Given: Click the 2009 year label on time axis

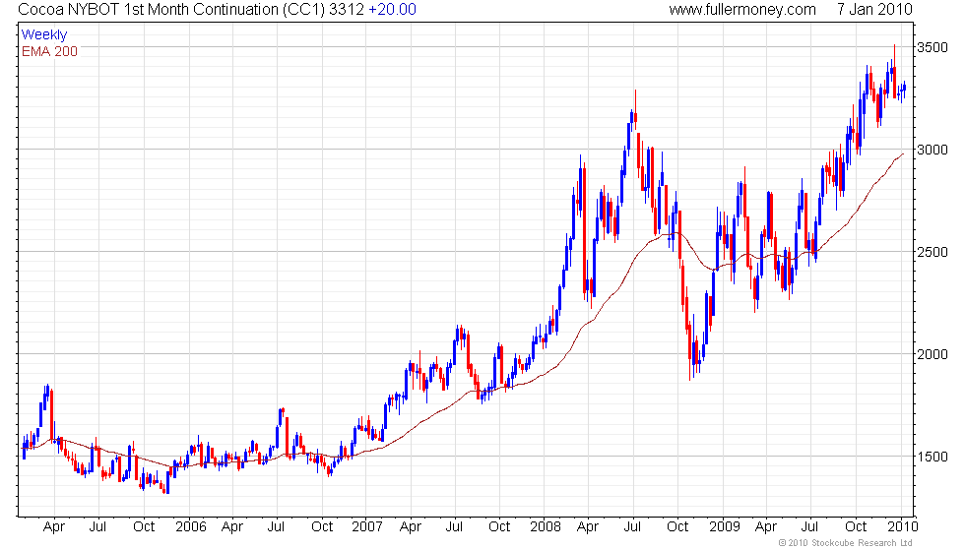Looking at the screenshot, I should [x=724, y=526].
